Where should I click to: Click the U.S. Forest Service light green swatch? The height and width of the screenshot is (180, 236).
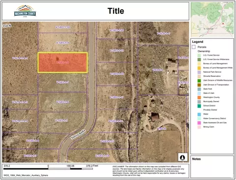pyautogui.click(x=199, y=55)
